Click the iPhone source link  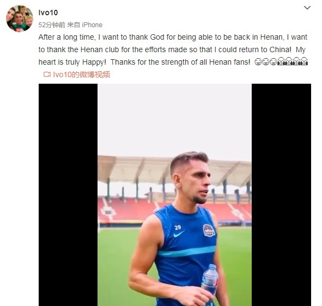click(92, 25)
